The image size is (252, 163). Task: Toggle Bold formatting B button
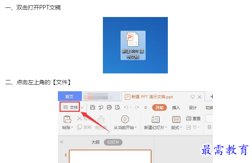pyautogui.click(x=209, y=127)
